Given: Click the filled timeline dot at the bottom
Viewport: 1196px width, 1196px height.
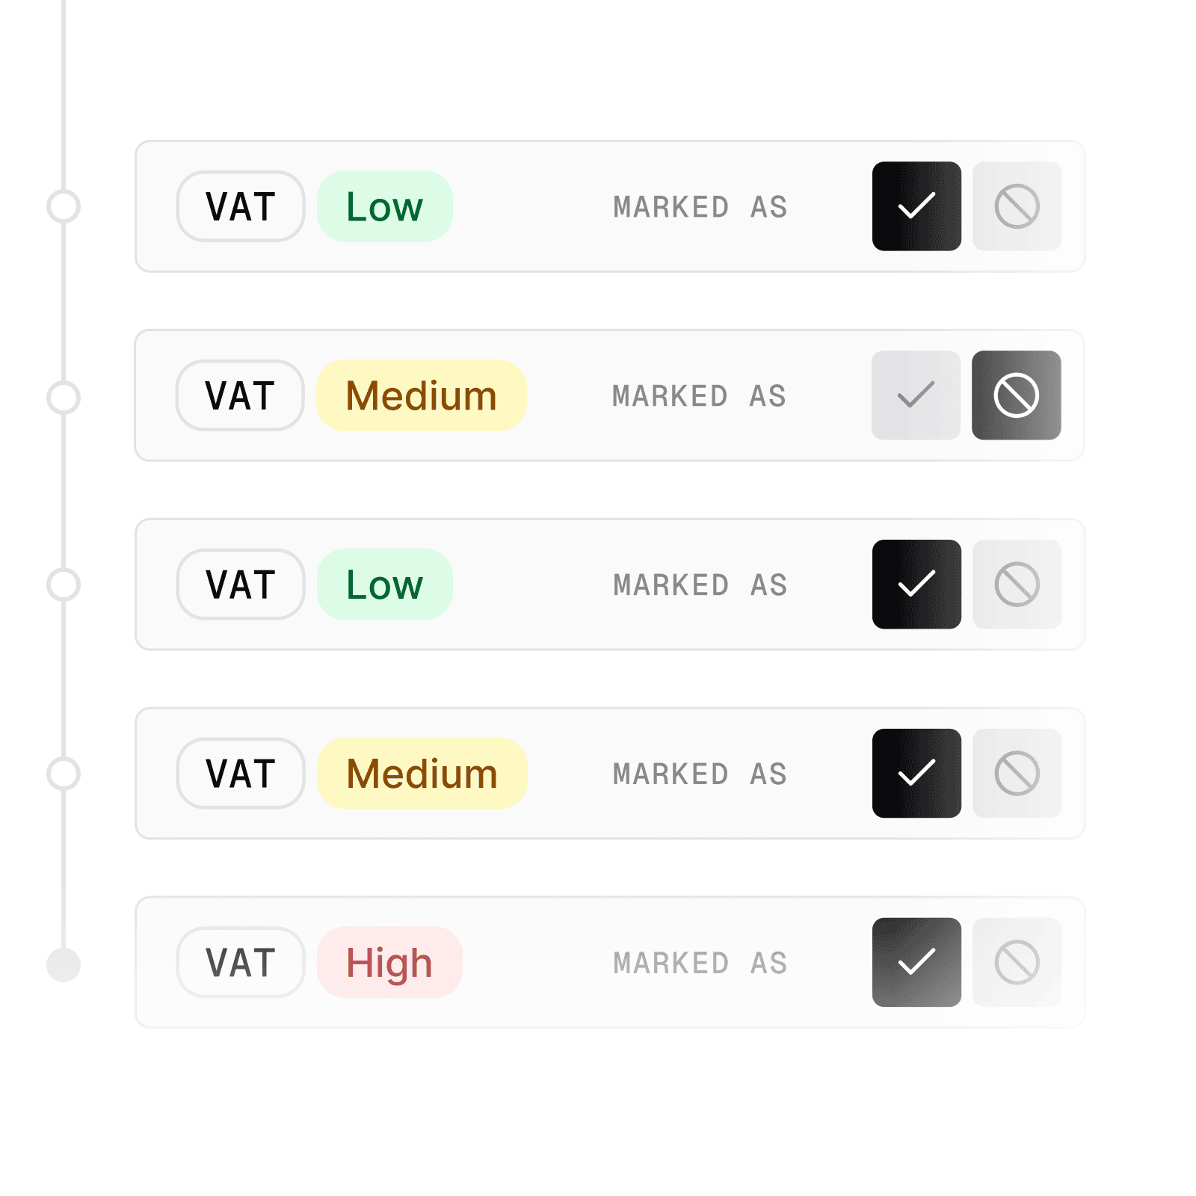Looking at the screenshot, I should point(64,963).
